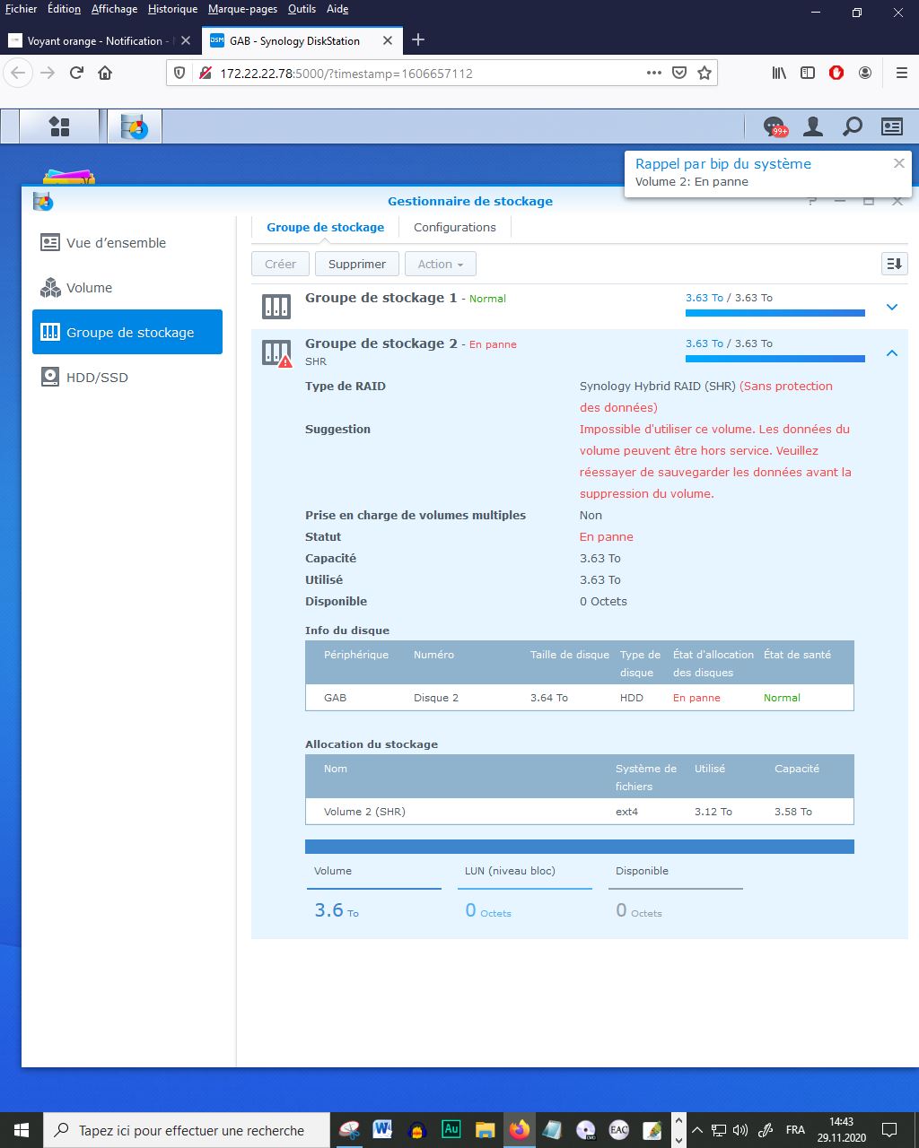Expand Groupe de stockage 1 details
This screenshot has height=1148, width=919.
click(892, 307)
